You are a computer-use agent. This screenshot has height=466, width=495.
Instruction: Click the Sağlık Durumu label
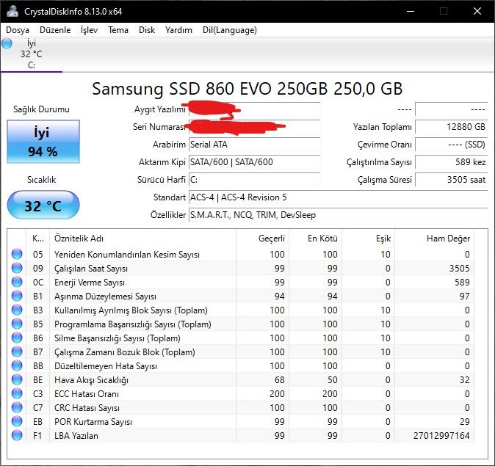coord(41,109)
